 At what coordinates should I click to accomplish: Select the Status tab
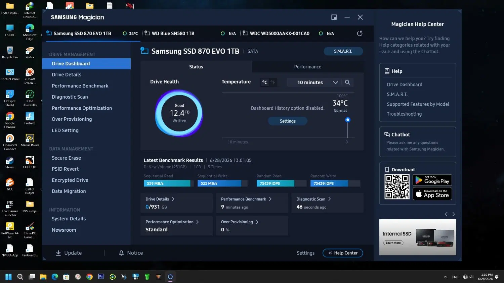pyautogui.click(x=196, y=67)
